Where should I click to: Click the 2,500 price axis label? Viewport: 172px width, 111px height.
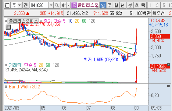(x=156, y=31)
